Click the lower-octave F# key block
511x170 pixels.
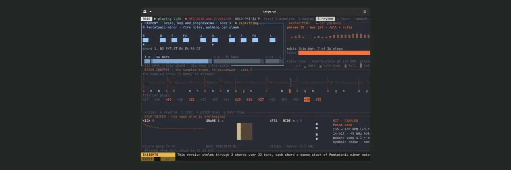(x=186, y=40)
